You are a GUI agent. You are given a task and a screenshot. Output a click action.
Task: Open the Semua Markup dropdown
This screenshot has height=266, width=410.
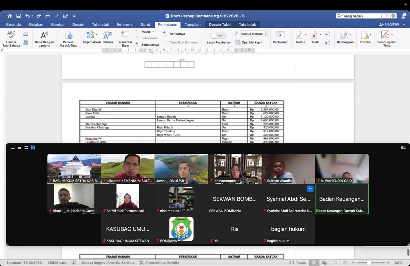pyautogui.click(x=254, y=34)
